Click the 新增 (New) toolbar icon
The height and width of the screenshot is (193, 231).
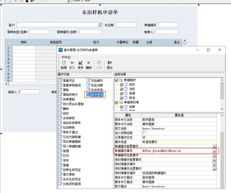(x=64, y=65)
